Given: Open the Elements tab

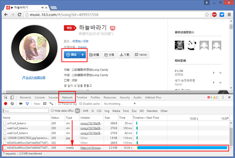Looking at the screenshot, I should (25, 98).
